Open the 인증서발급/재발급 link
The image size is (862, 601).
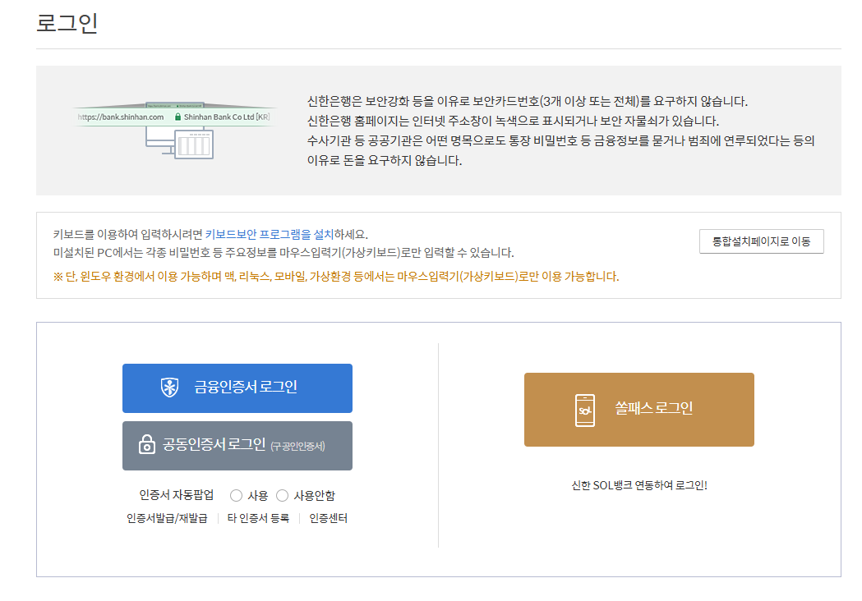click(167, 518)
